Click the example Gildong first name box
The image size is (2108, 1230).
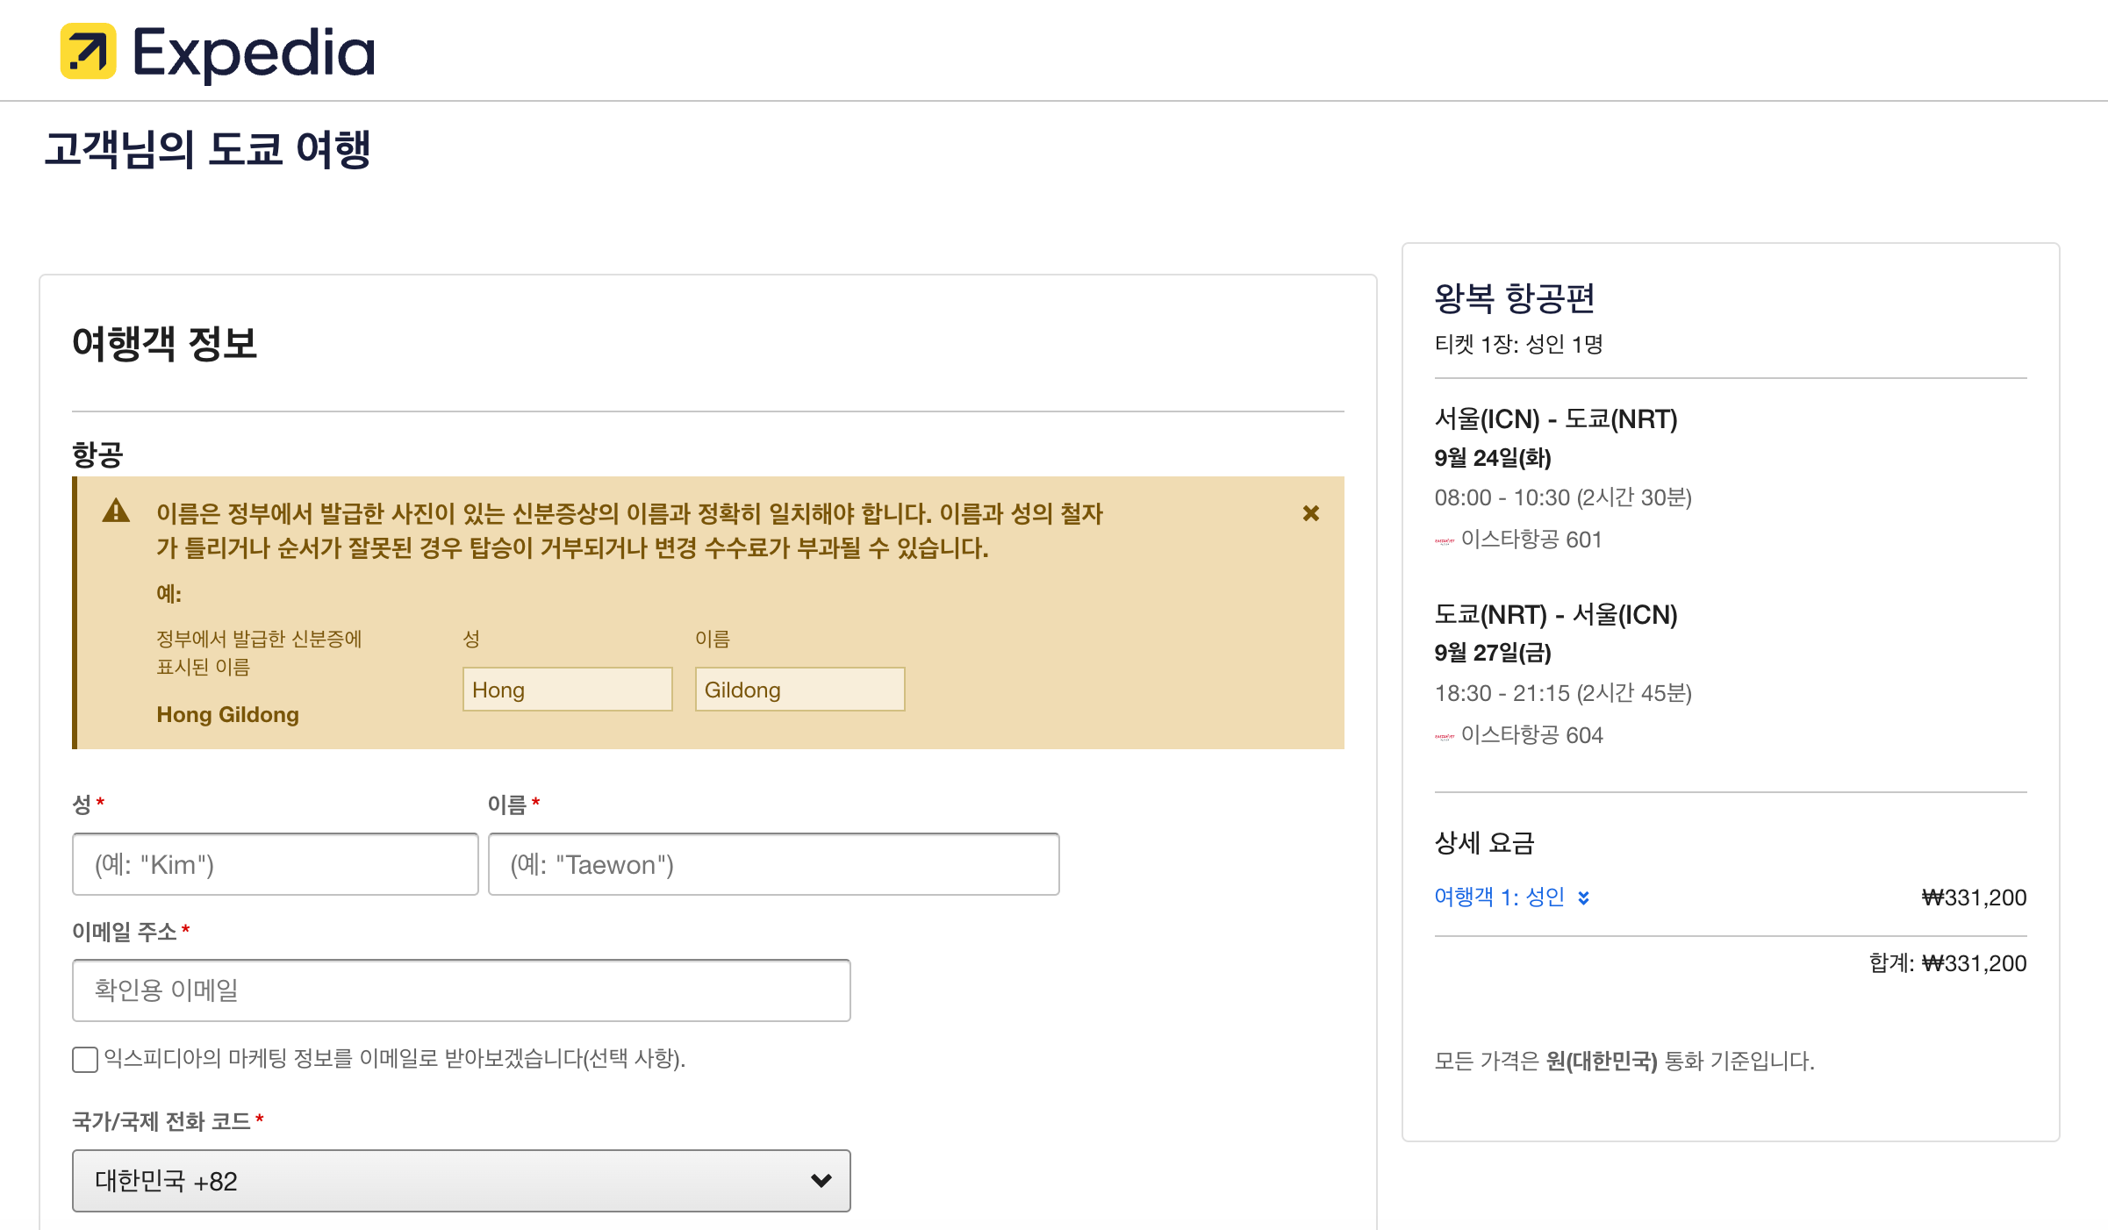[799, 690]
